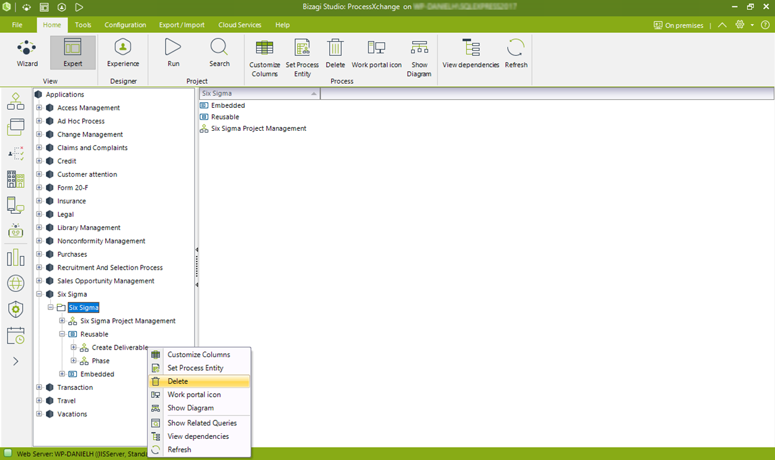Click the On premises indicator
Screen dimensions: 775x460
coord(678,25)
